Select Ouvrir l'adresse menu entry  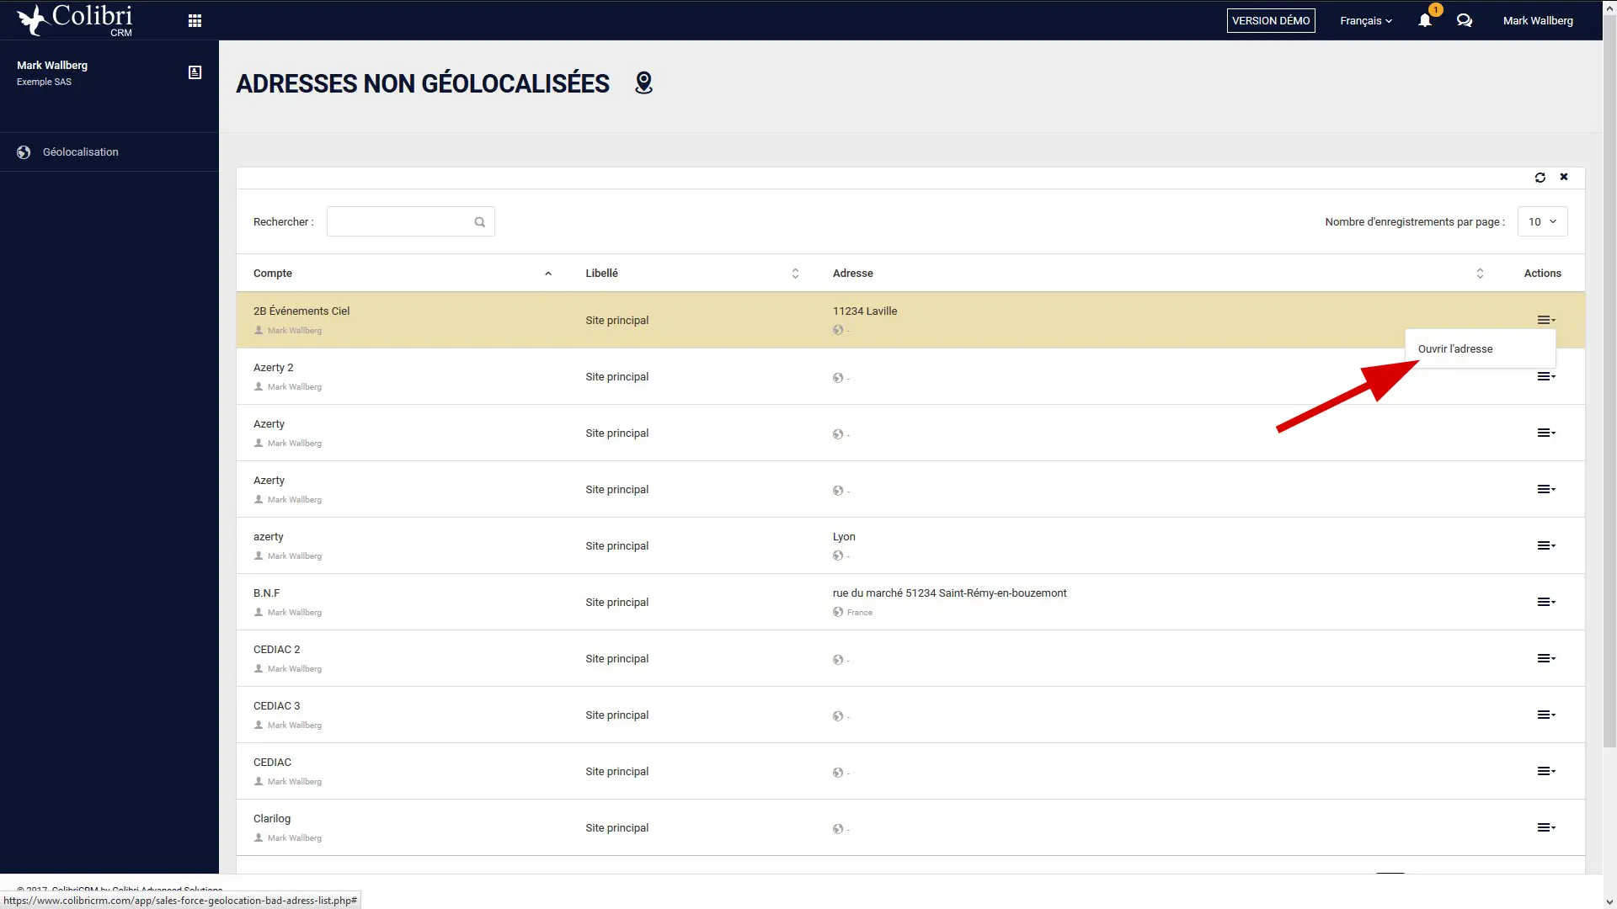[x=1454, y=348]
